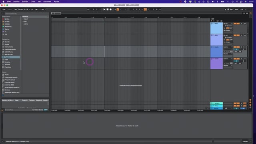Toggle the solo button on 1 MIDI track
The width and height of the screenshot is (256, 144).
(x=242, y=24)
